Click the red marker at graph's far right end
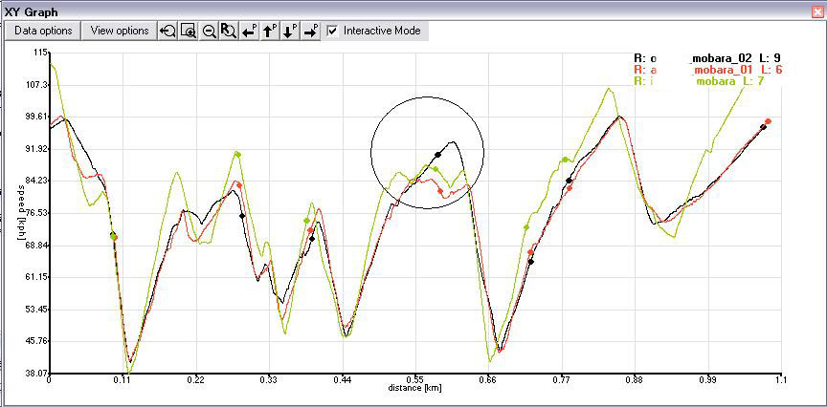This screenshot has width=827, height=407. click(769, 121)
